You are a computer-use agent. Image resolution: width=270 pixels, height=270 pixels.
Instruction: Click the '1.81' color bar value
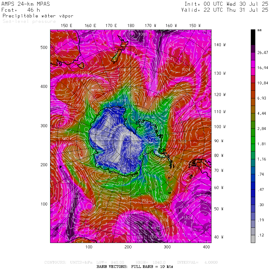click(x=262, y=144)
